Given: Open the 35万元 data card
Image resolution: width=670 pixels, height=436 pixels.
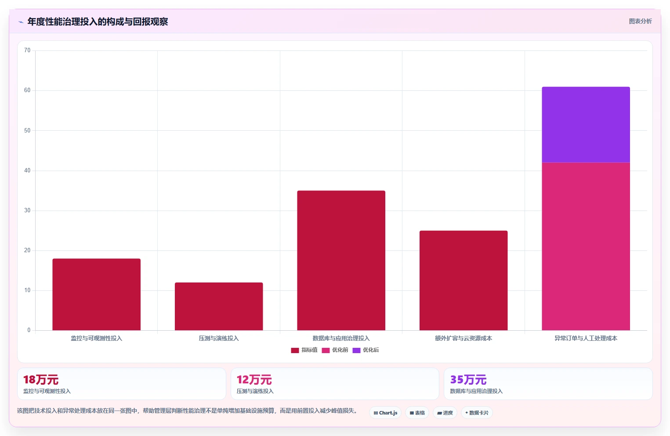Looking at the screenshot, I should point(548,384).
